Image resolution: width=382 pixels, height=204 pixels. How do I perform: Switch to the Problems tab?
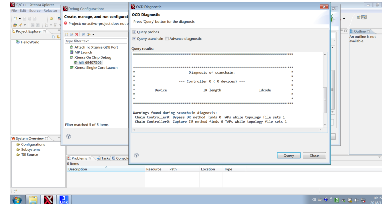[x=79, y=158]
